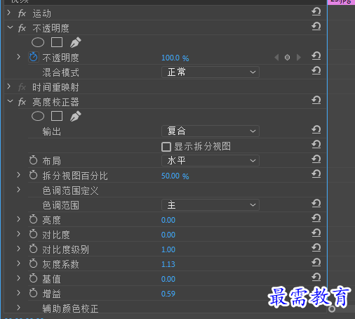Expand the 时间重映射 effect
This screenshot has height=319, width=355.
click(9, 86)
